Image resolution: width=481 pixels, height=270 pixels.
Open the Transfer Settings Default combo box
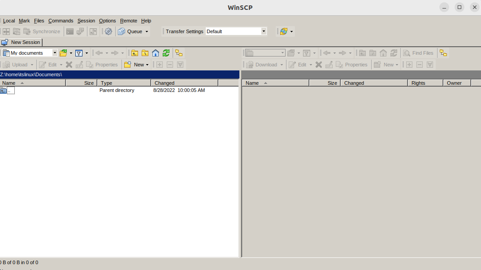[x=236, y=31]
